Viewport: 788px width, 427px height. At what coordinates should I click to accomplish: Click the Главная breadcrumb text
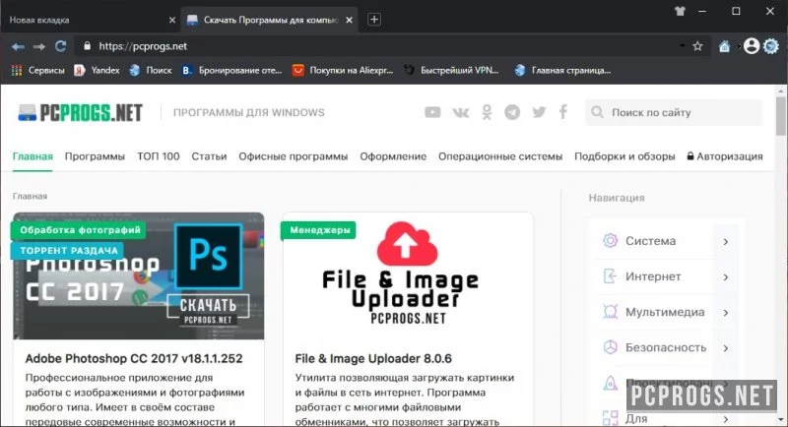pos(30,196)
